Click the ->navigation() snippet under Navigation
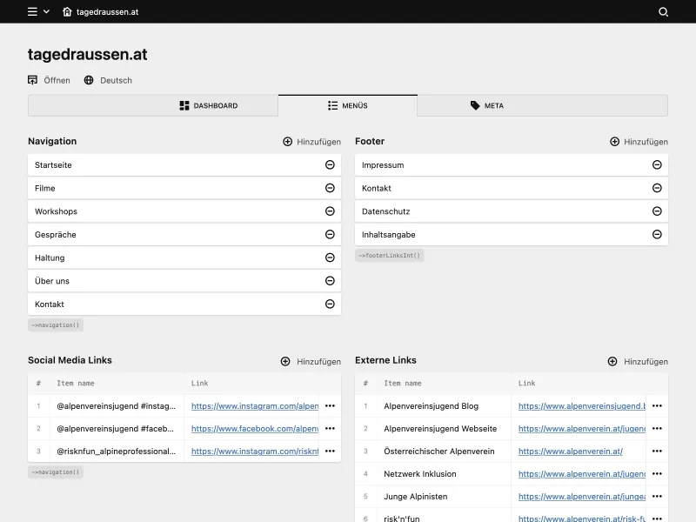Screen dimensions: 696x522 pyautogui.click(x=55, y=325)
